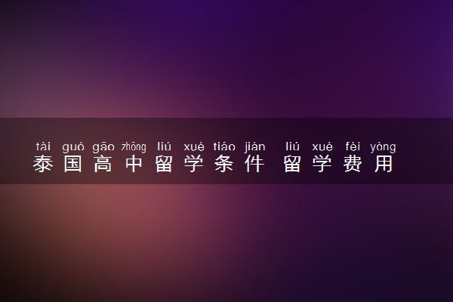Click the 留 character right after 件
The width and height of the screenshot is (453, 302).
292,164
